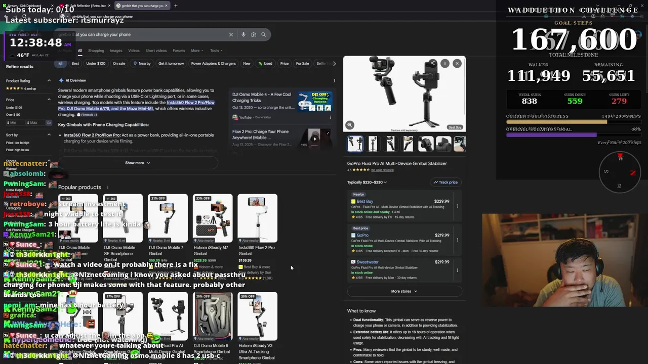Viewport: 648px width, 364px height.
Task: Toggle the Get it tomorrow filter chip
Action: (171, 64)
